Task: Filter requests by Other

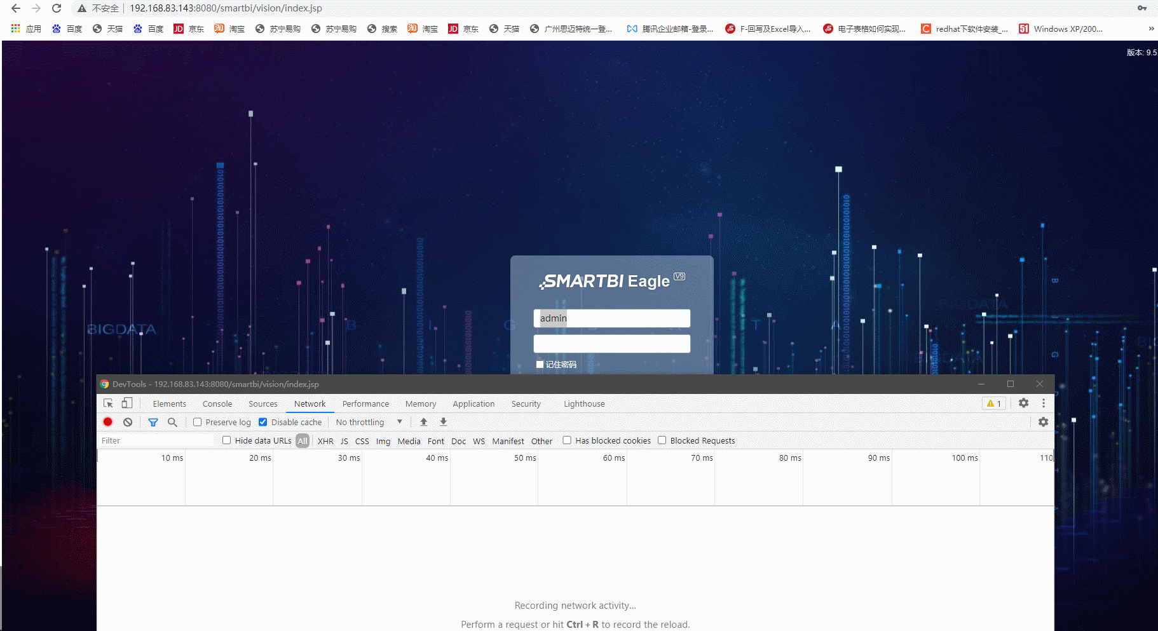Action: (542, 441)
